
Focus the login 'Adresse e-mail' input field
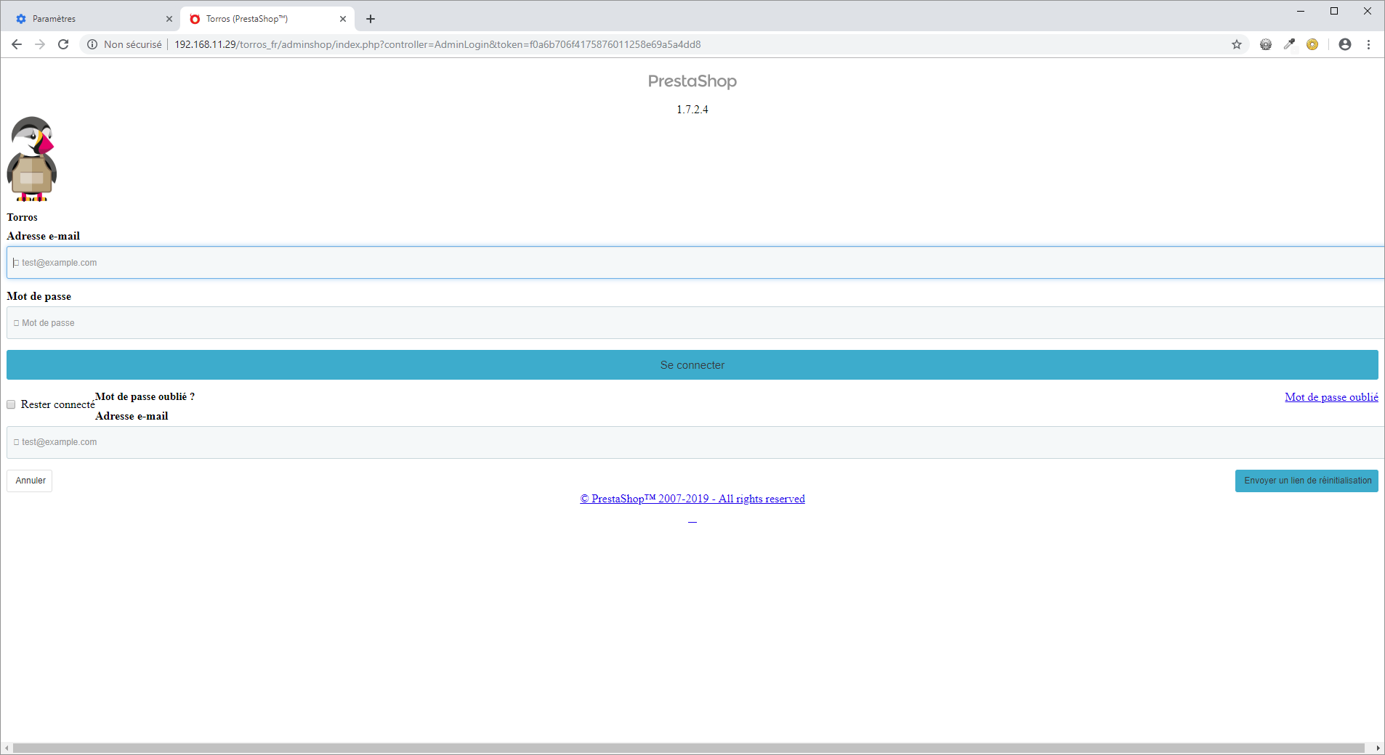click(x=695, y=263)
